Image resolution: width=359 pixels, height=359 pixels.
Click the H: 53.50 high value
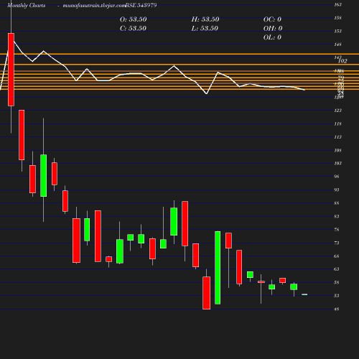click(x=205, y=19)
